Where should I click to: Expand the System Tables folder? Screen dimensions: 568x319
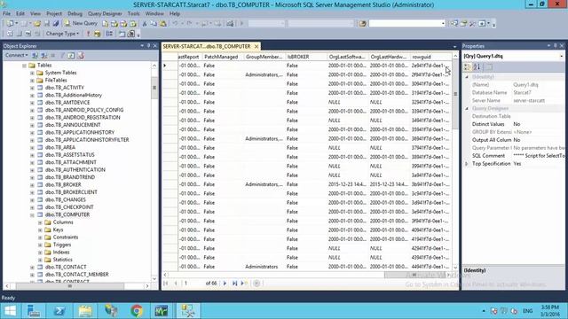point(32,73)
